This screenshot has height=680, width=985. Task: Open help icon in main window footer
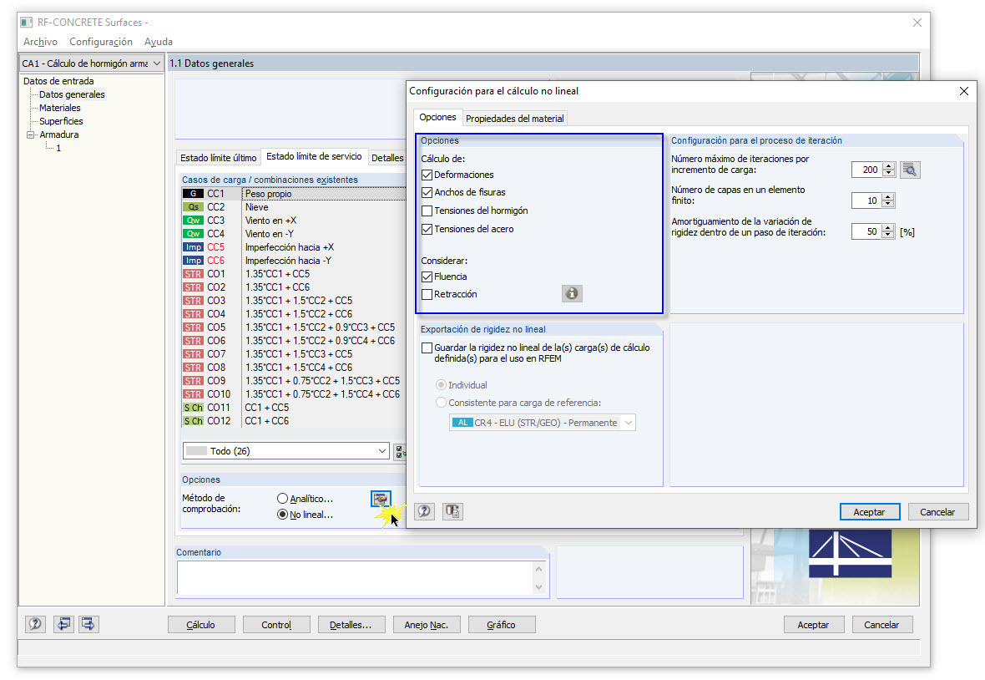pyautogui.click(x=35, y=624)
